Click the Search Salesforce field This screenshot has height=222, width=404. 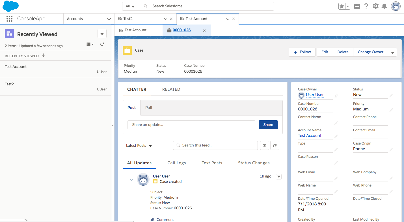click(206, 6)
